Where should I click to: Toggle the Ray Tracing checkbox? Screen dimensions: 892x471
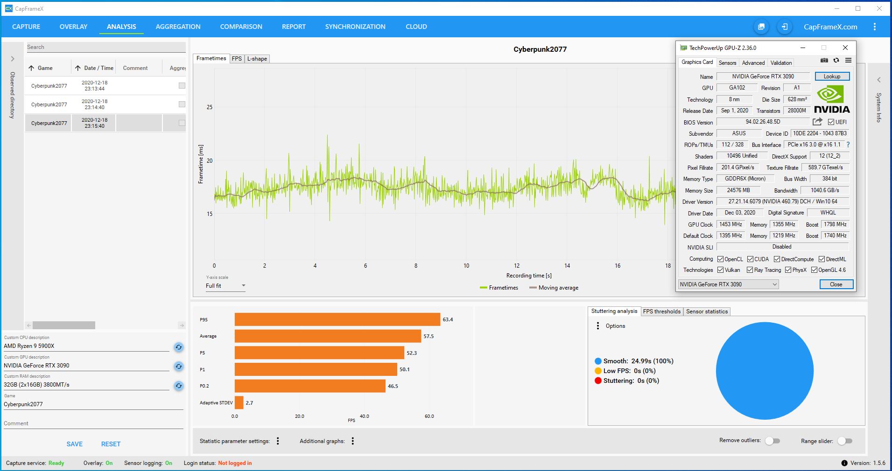[750, 270]
